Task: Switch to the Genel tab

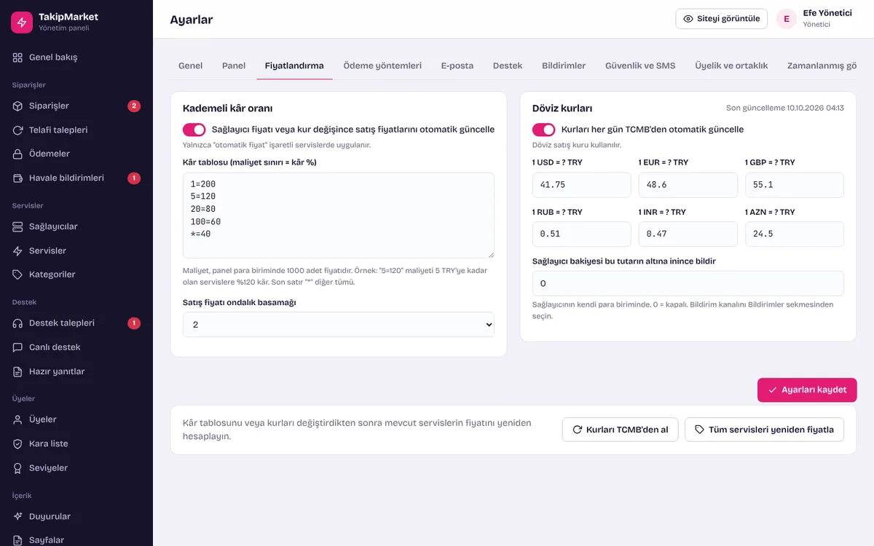Action: (x=191, y=66)
